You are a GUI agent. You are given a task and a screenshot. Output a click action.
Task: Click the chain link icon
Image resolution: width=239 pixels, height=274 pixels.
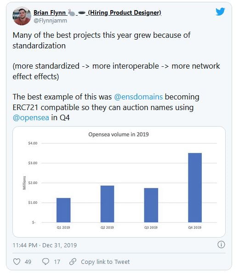[x=73, y=262]
